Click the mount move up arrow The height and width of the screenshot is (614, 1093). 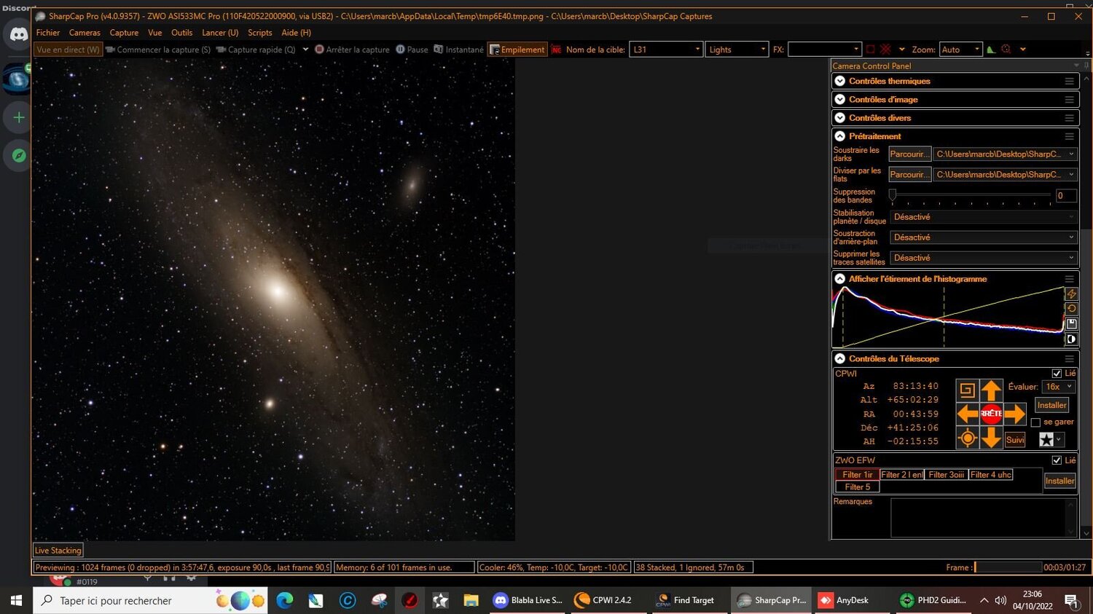[990, 390]
